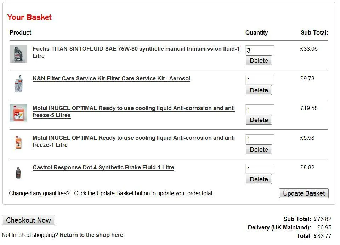This screenshot has height=245, width=340.
Task: Open Castrol Response Dot 4 Brake Fluid link
Action: pos(103,167)
